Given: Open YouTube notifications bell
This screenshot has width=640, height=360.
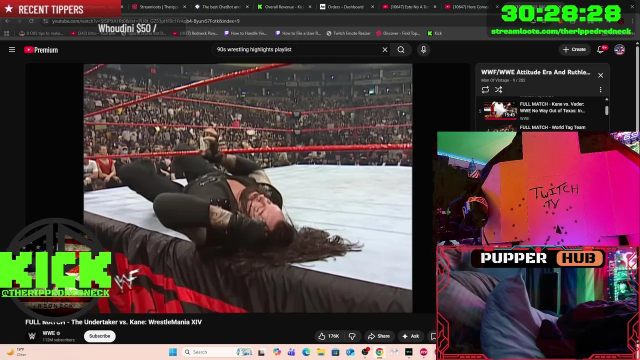Looking at the screenshot, I should [x=601, y=49].
